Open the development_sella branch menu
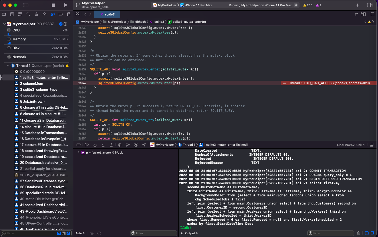Image resolution: width=378 pixels, height=237 pixels. coord(95,7)
